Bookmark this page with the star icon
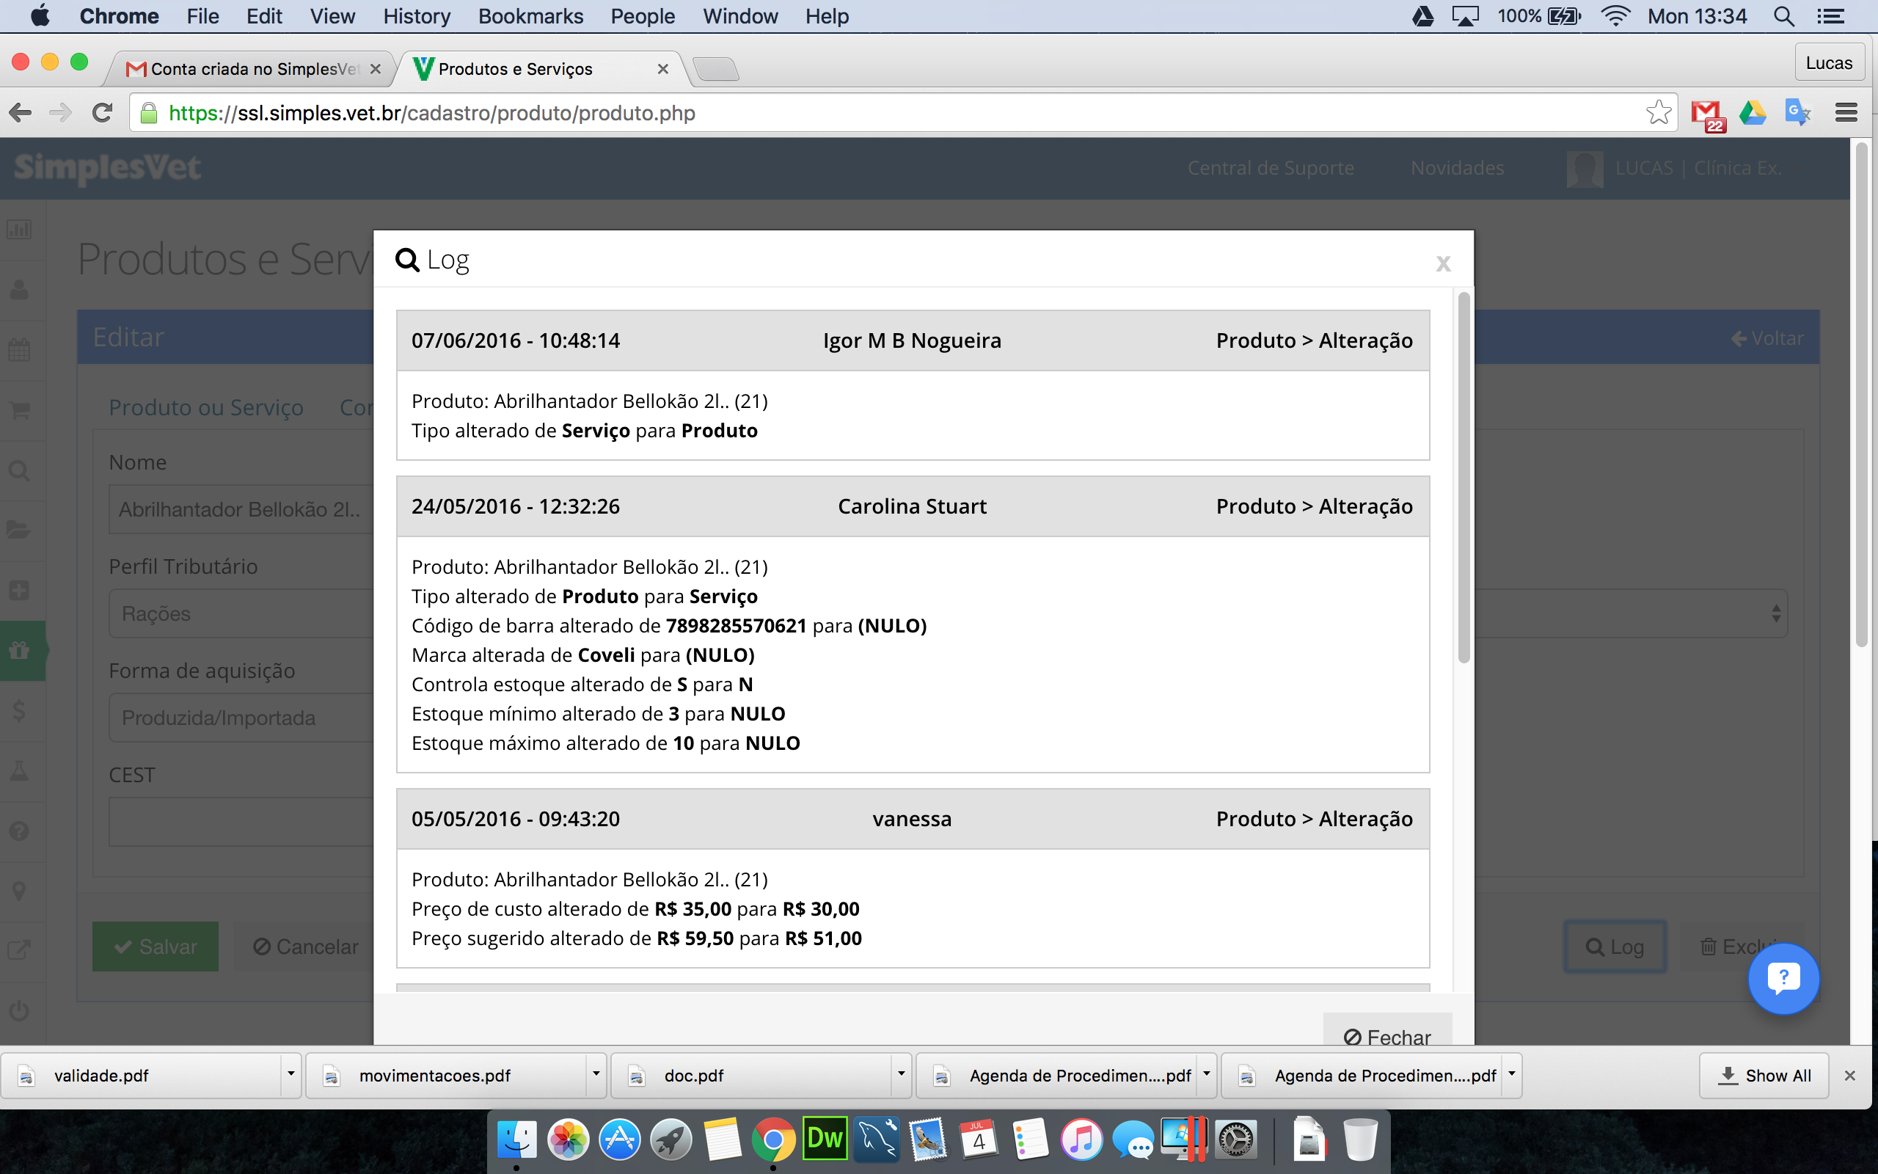The width and height of the screenshot is (1878, 1174). click(1658, 112)
